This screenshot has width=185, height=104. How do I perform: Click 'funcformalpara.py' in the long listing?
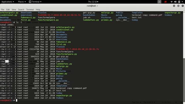(x=66, y=54)
